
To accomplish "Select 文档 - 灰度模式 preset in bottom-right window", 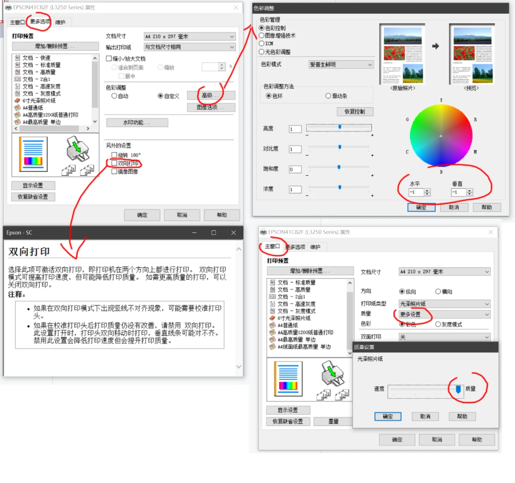I will click(x=292, y=311).
